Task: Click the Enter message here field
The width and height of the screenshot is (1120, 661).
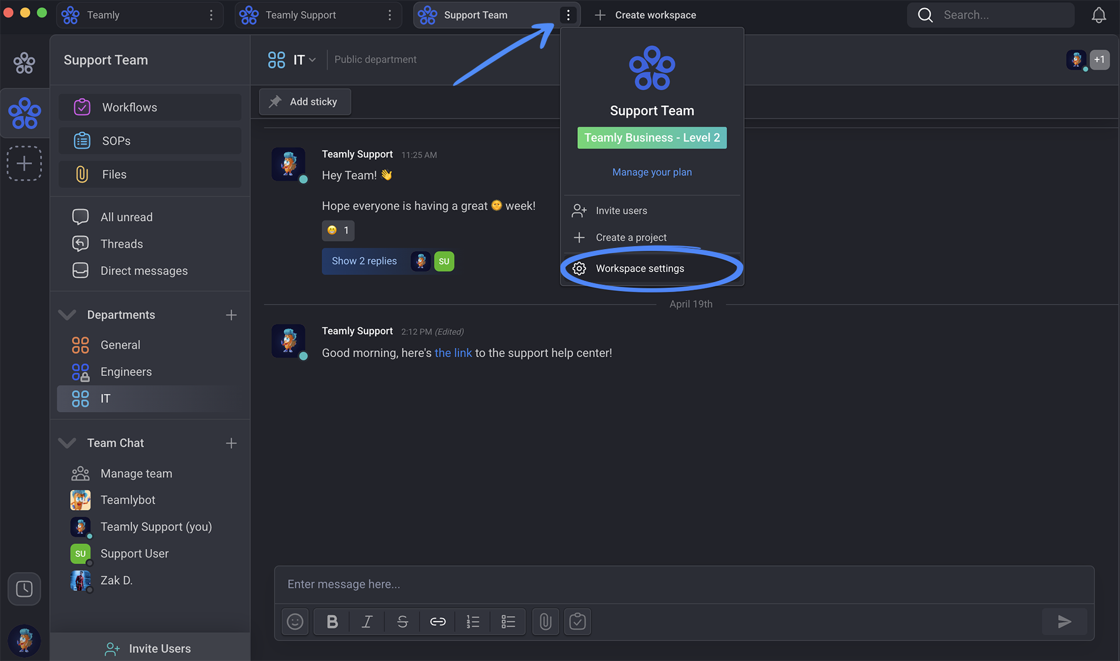Action: [x=684, y=585]
